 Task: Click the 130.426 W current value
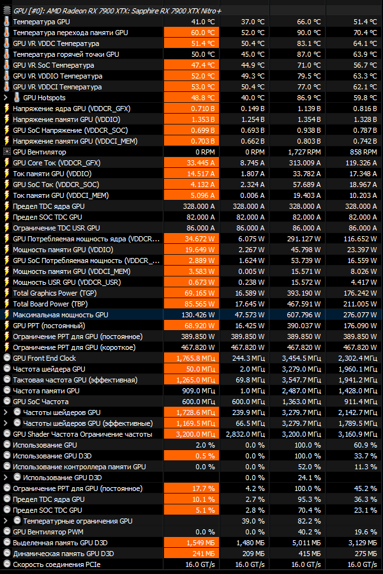[198, 315]
